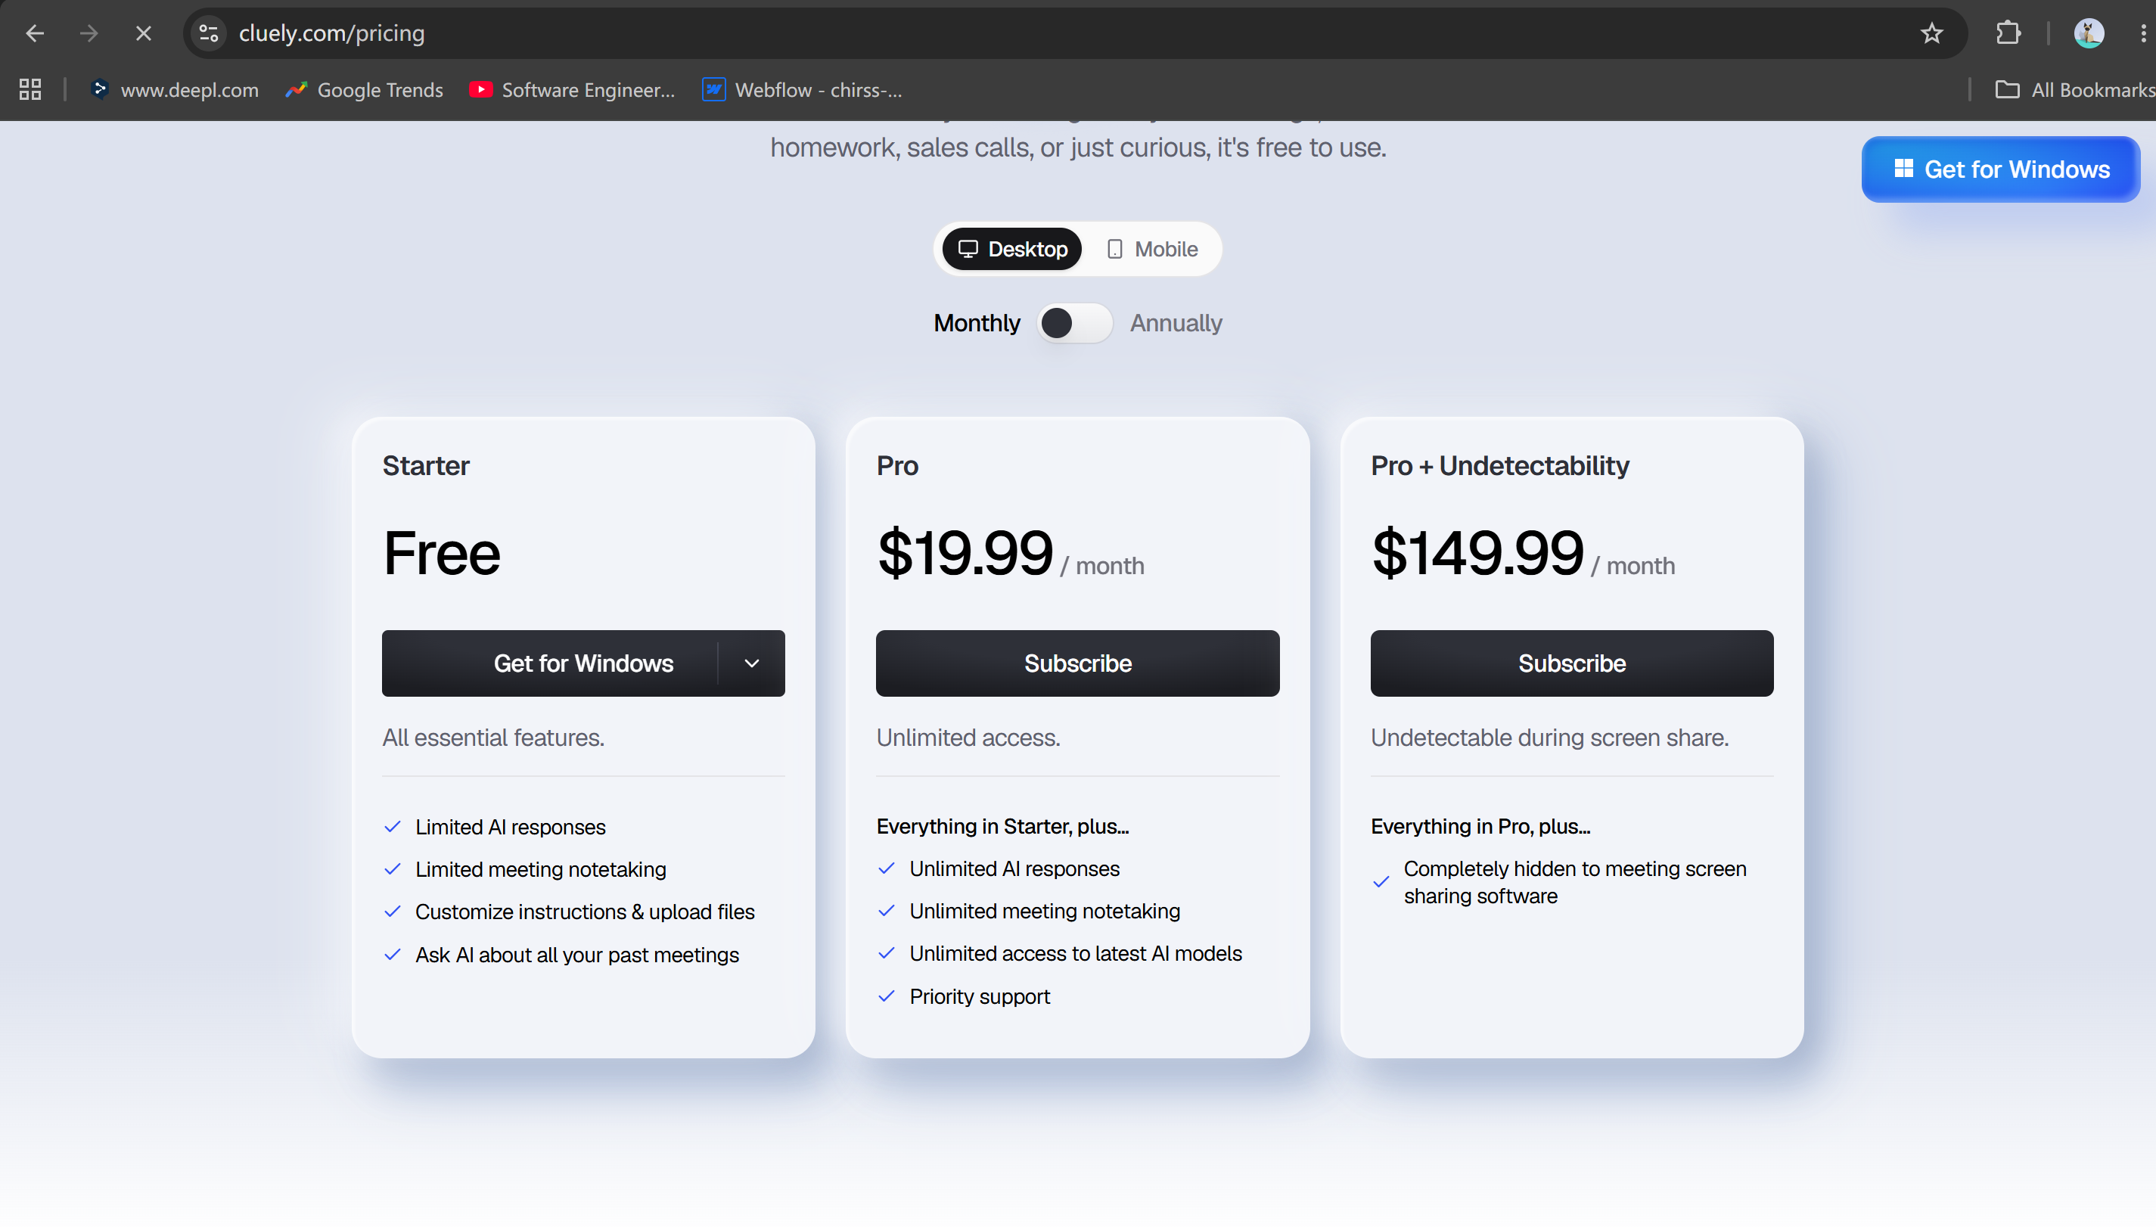
Task: Click the $149.99 price text
Action: pyautogui.click(x=1477, y=553)
